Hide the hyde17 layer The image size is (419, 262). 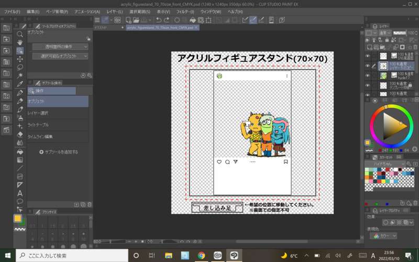(x=368, y=76)
